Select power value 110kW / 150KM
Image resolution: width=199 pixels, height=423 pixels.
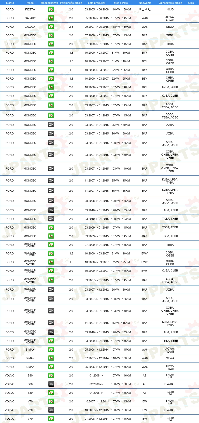121,9
